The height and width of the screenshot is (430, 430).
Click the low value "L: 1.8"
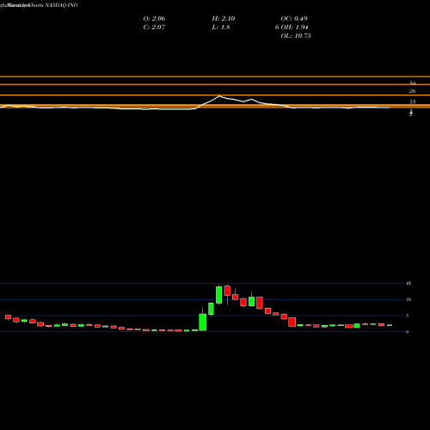[x=221, y=28]
